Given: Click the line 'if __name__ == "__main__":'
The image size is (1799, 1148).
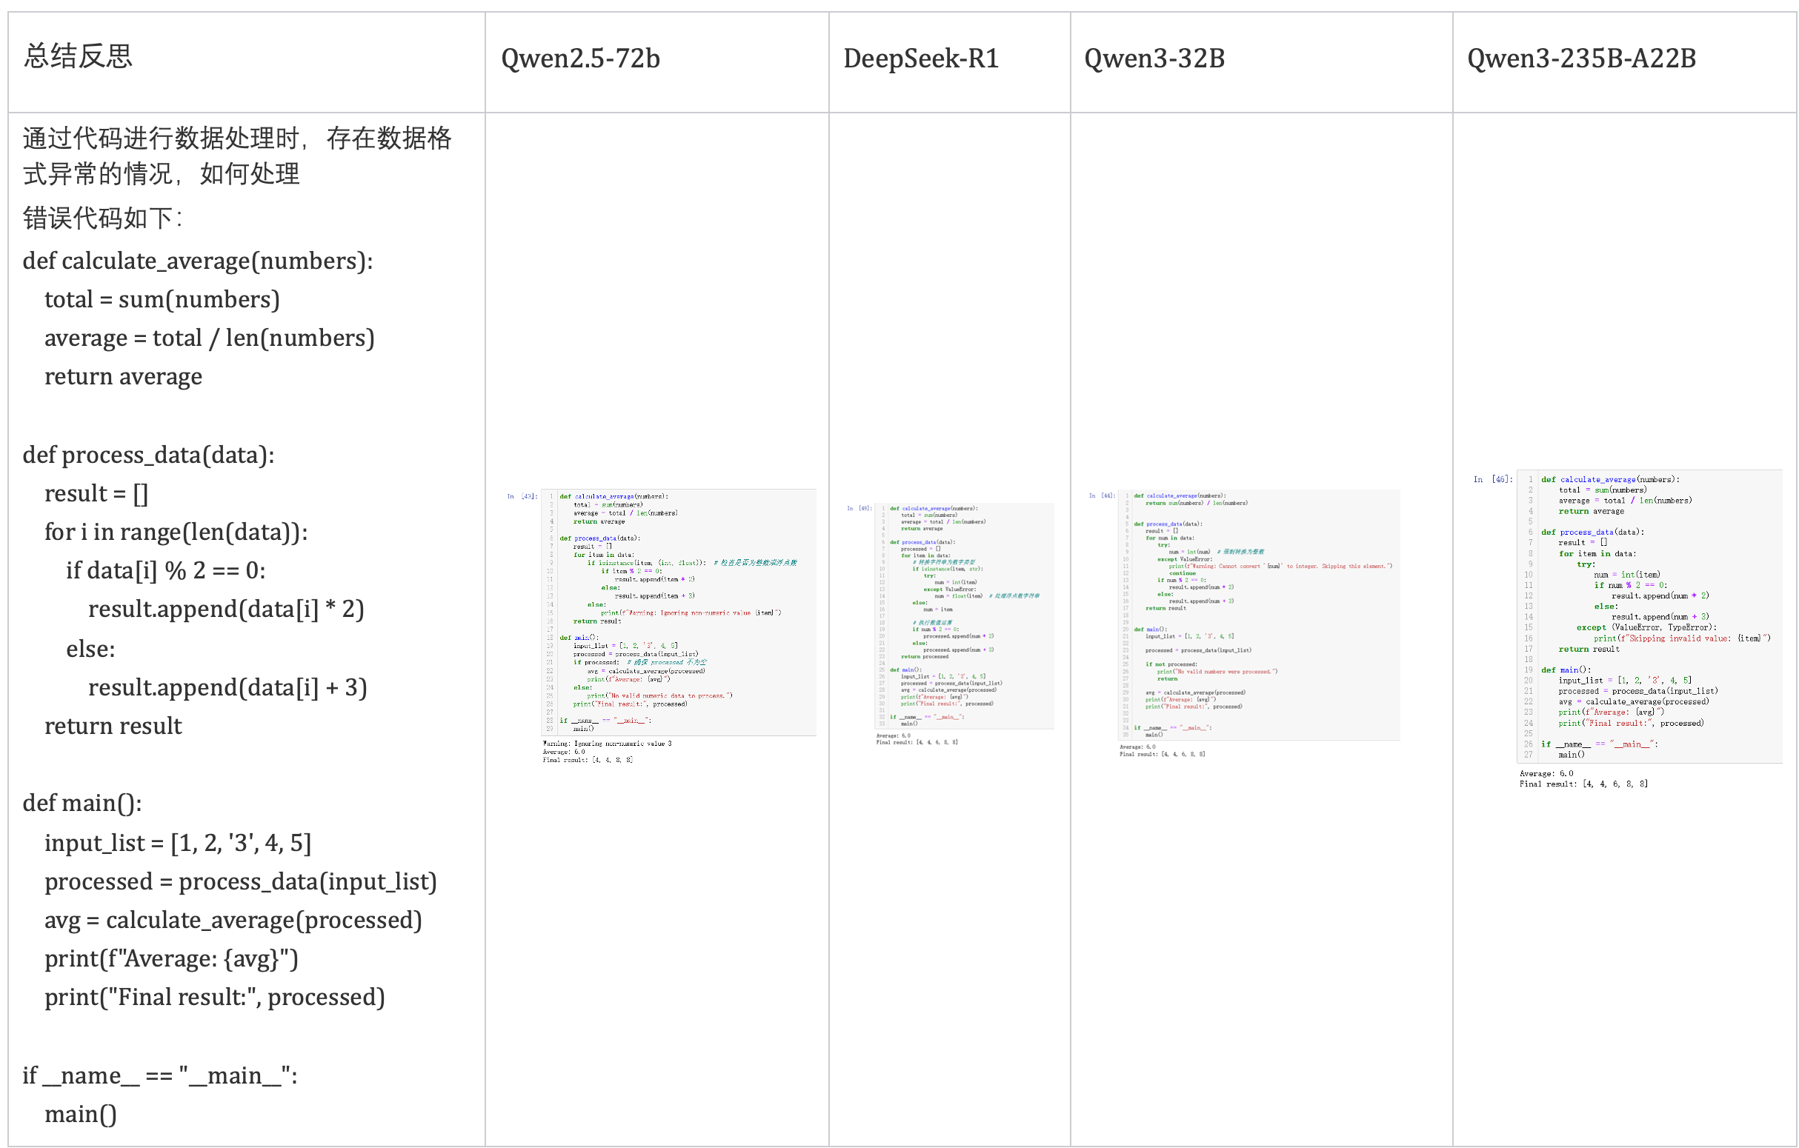Looking at the screenshot, I should coord(160,1076).
